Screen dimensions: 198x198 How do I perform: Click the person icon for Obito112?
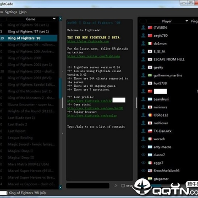coord(144,115)
